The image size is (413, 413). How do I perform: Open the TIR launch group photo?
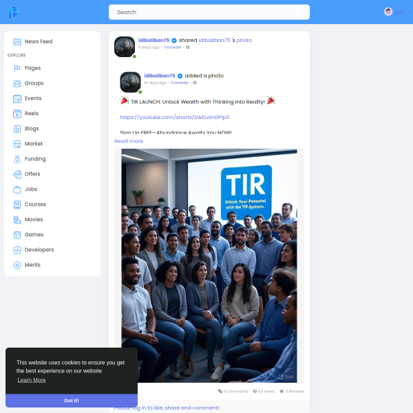pyautogui.click(x=209, y=265)
